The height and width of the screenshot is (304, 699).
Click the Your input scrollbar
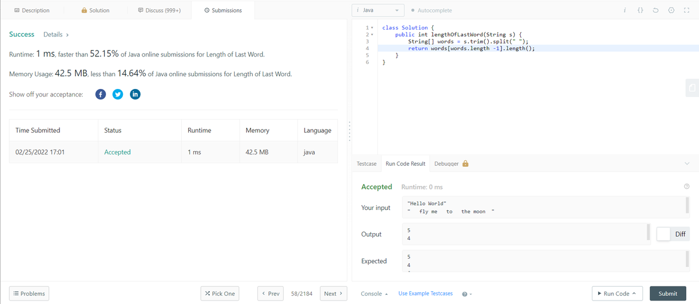click(688, 205)
